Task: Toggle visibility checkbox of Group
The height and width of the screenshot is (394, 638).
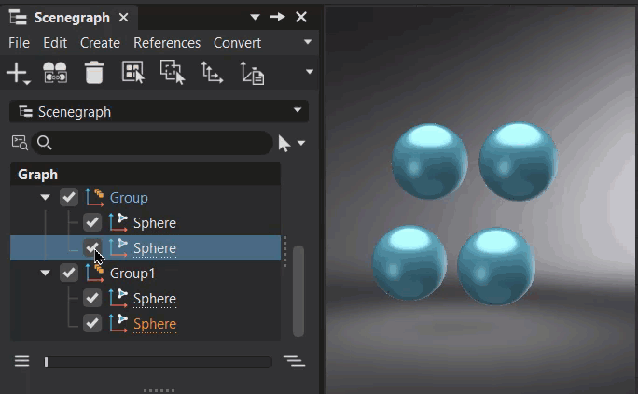Action: point(69,198)
